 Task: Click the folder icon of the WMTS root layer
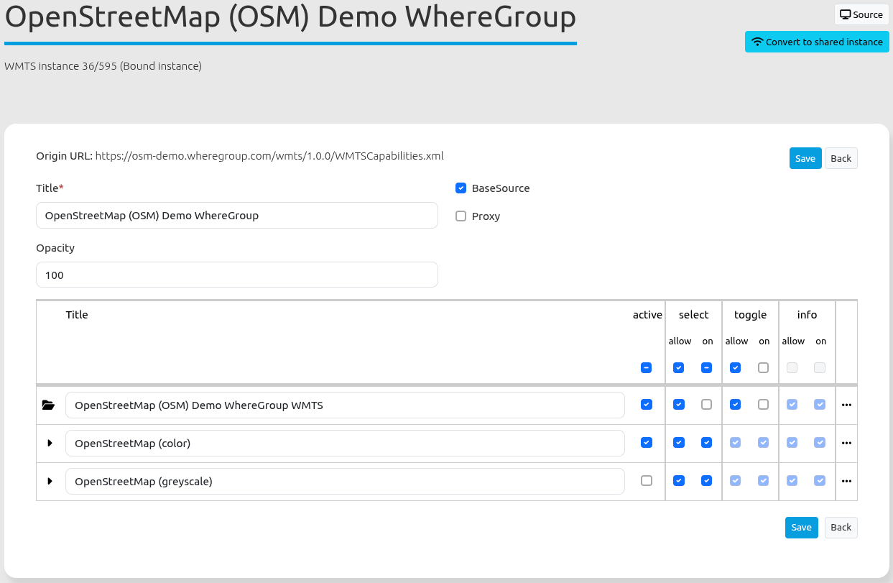click(48, 405)
